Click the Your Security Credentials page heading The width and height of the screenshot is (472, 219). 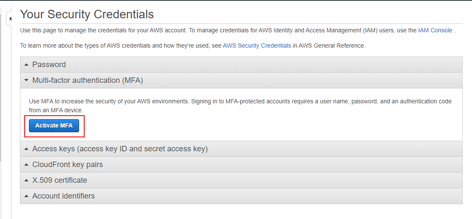87,14
